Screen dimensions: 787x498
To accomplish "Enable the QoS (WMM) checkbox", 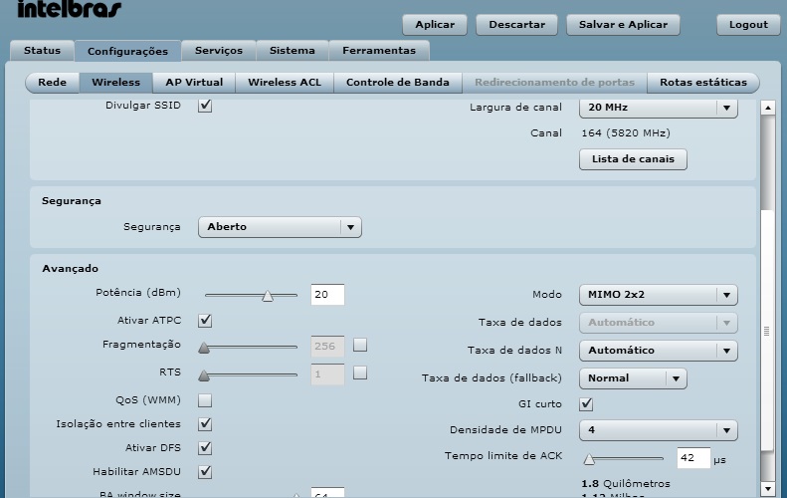I will [x=205, y=400].
